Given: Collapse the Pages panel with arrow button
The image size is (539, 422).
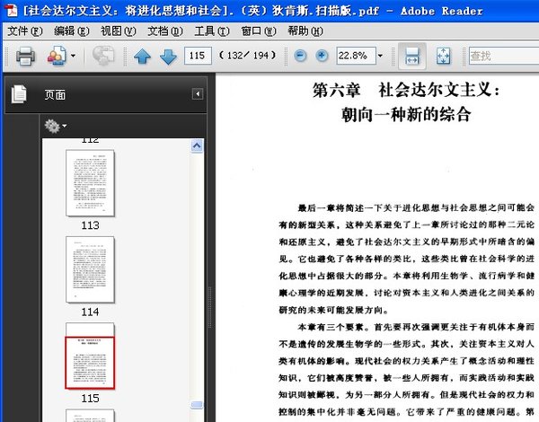Looking at the screenshot, I should (197, 93).
